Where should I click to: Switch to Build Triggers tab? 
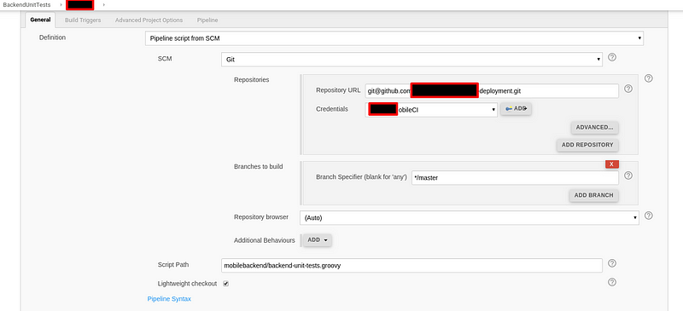pos(83,20)
